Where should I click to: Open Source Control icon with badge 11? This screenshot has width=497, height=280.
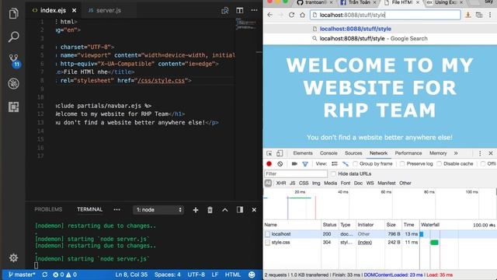[x=14, y=61]
